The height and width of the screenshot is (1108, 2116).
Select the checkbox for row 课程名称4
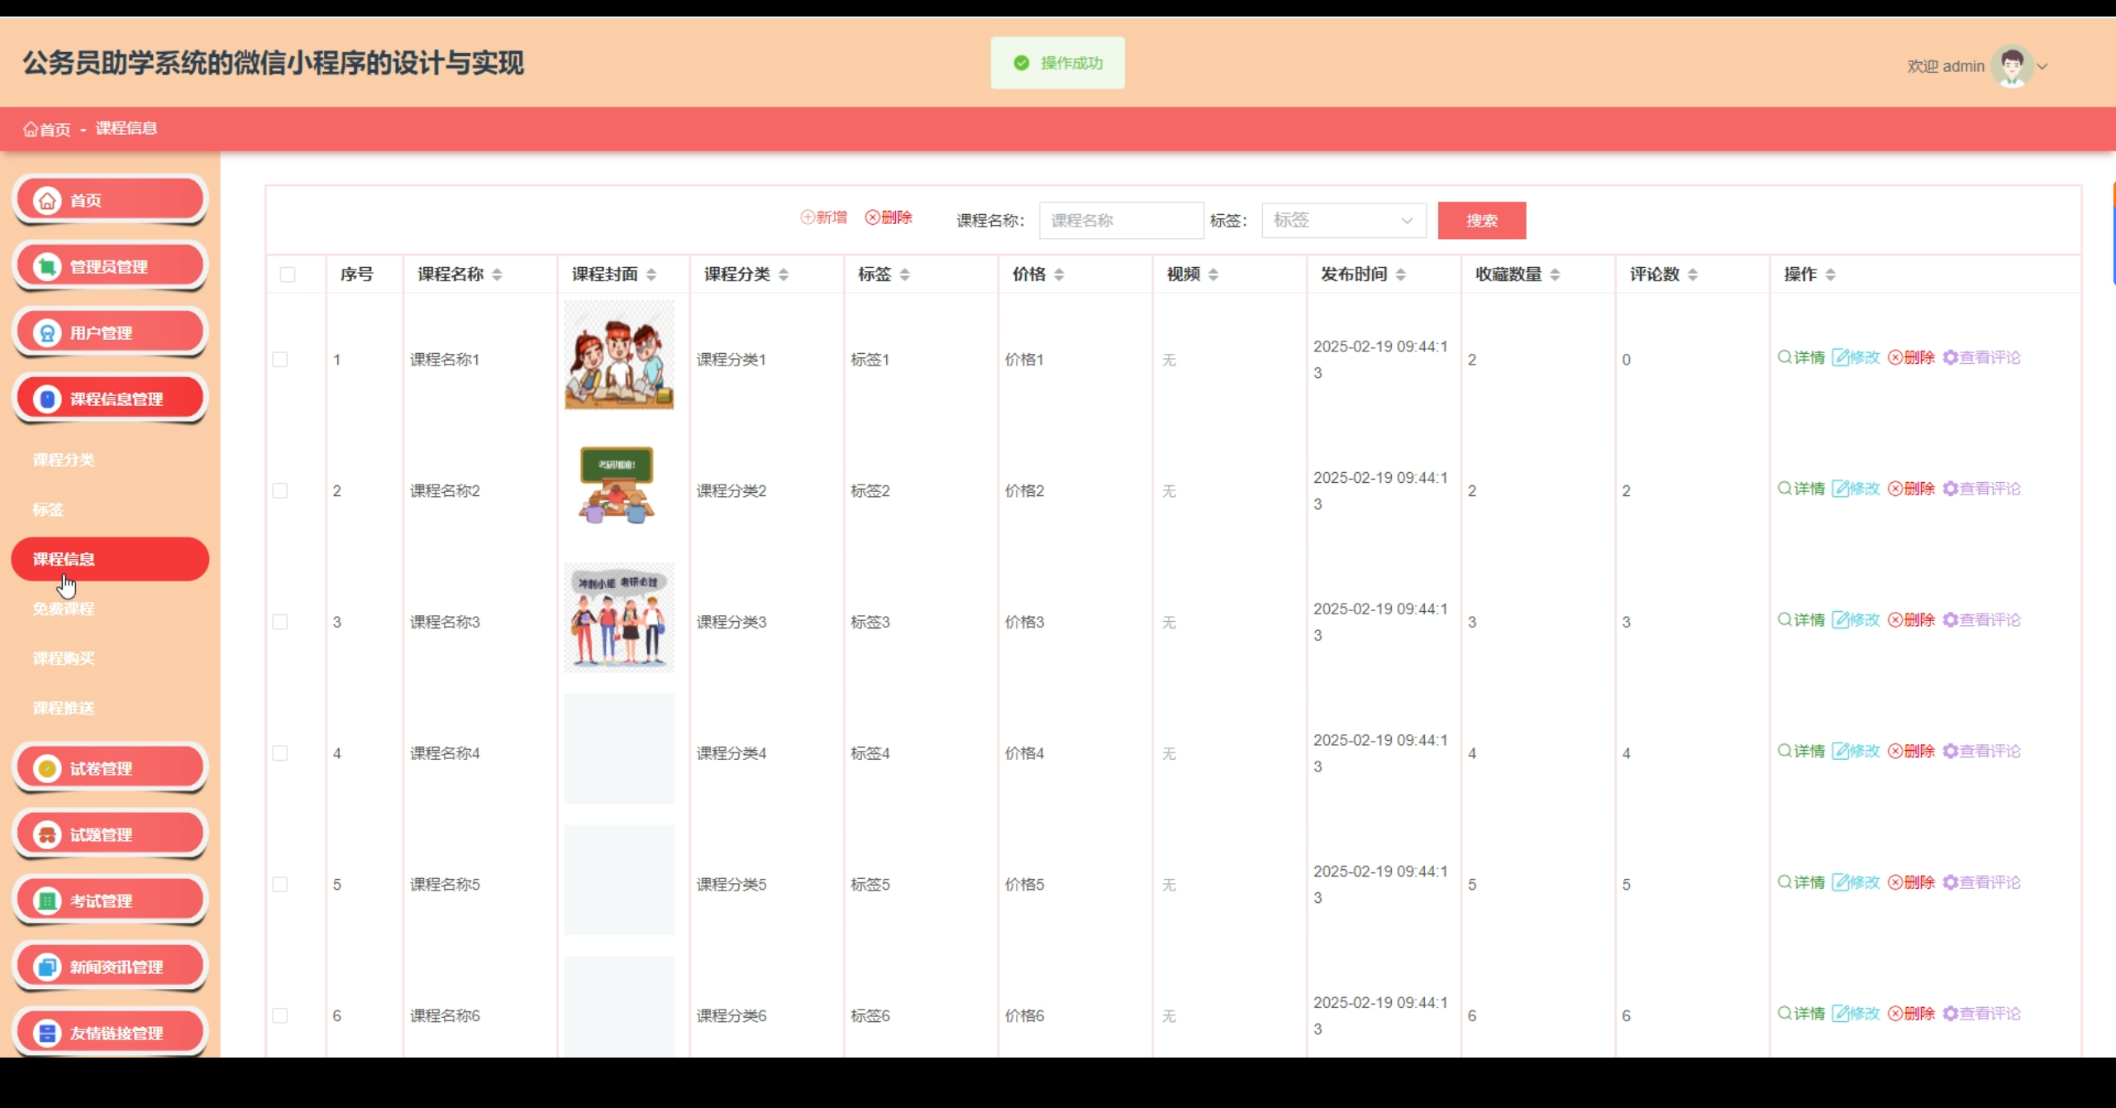point(280,753)
